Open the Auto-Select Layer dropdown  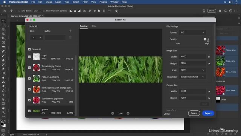coord(37,11)
